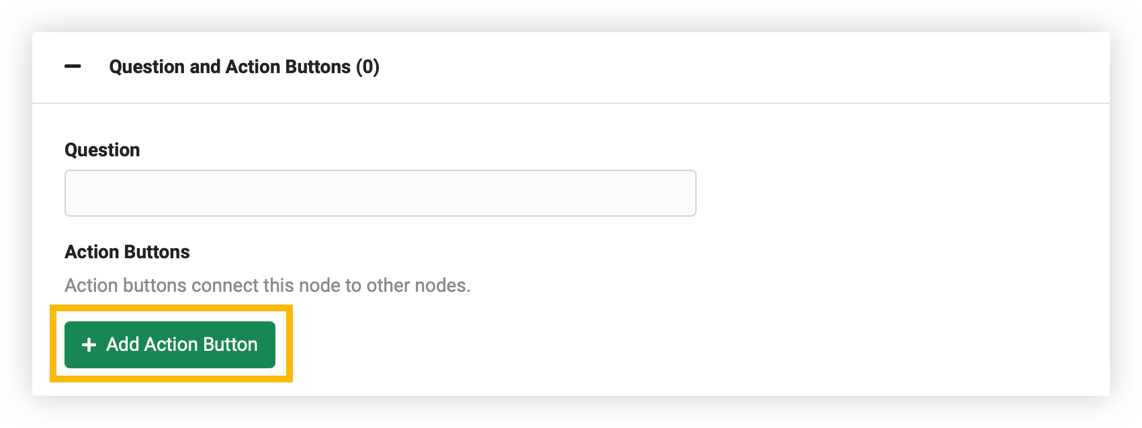Click the word Buttons in section title
Image resolution: width=1142 pixels, height=428 pixels.
click(318, 67)
